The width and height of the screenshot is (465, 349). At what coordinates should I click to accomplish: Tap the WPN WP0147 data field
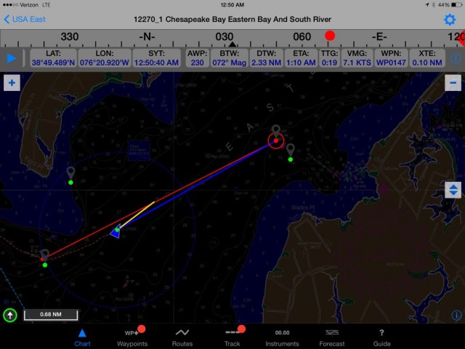pyautogui.click(x=389, y=57)
